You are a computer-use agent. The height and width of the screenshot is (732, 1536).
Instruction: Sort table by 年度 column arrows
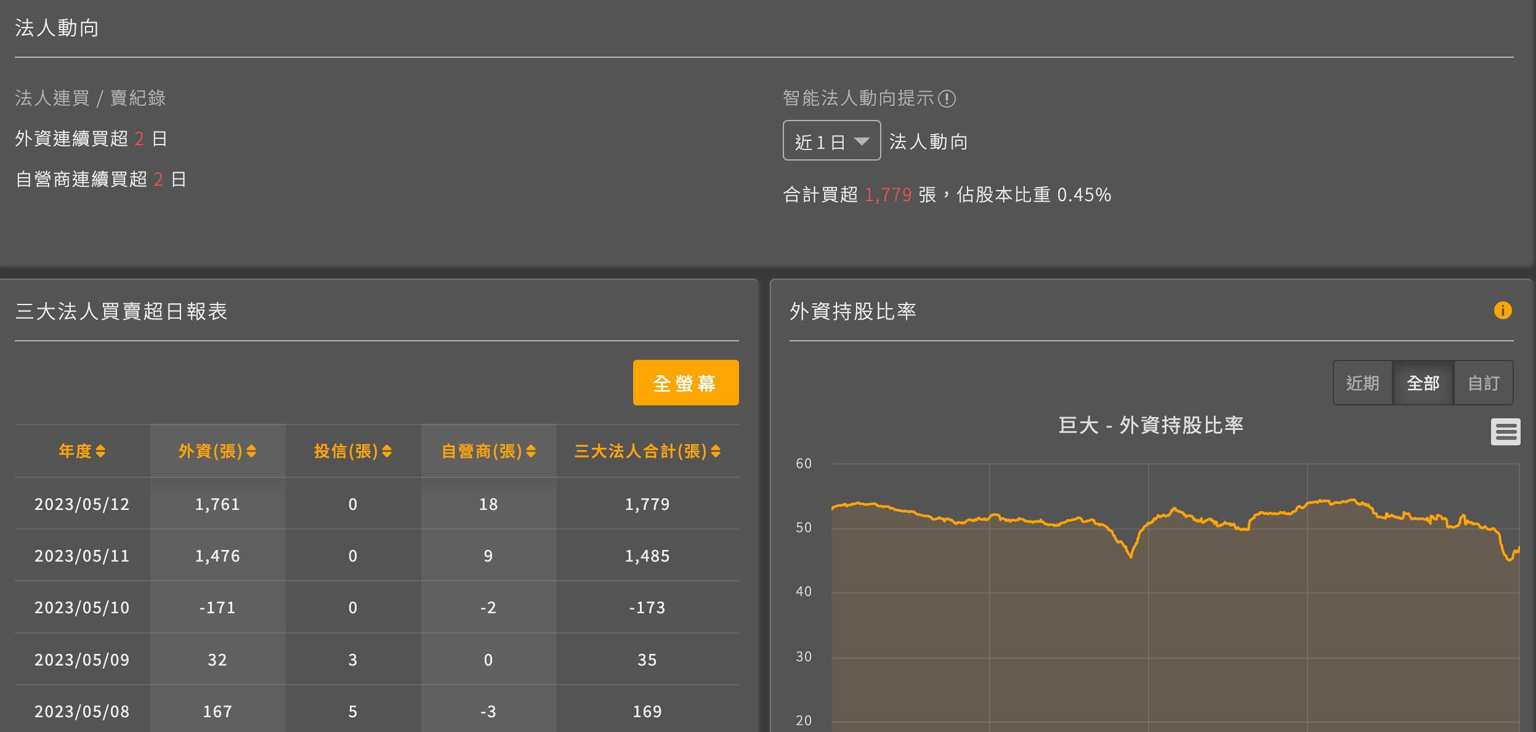click(x=100, y=452)
